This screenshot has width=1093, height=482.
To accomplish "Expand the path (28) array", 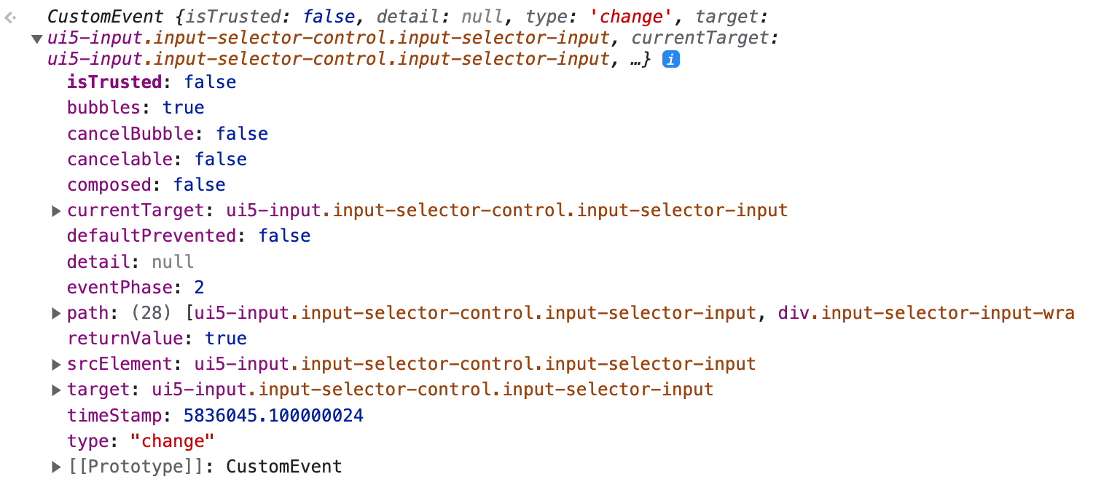I will [56, 312].
